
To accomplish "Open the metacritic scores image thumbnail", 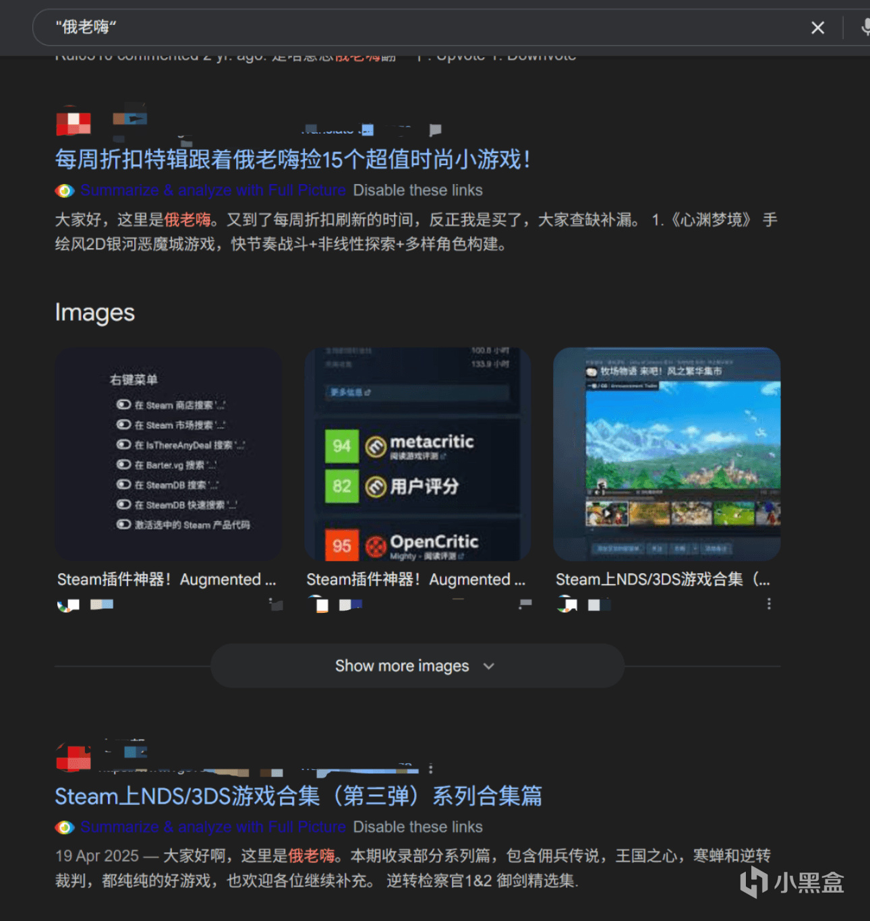I will coord(417,454).
